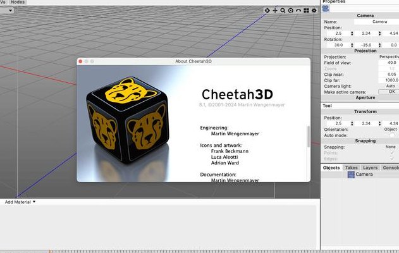The height and width of the screenshot is (253, 399).
Task: Click the "Luca Aleotti" credit text
Action: 224,157
